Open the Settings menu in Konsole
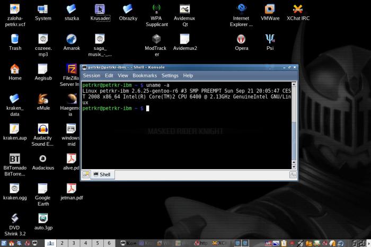The image size is (371, 247). (x=170, y=75)
